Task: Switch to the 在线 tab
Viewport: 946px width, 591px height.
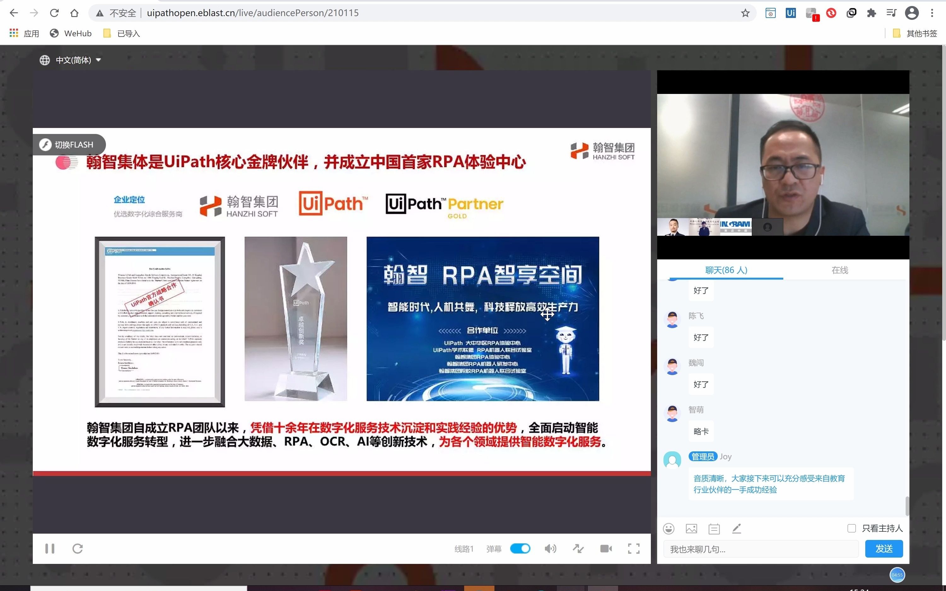Action: pyautogui.click(x=840, y=270)
